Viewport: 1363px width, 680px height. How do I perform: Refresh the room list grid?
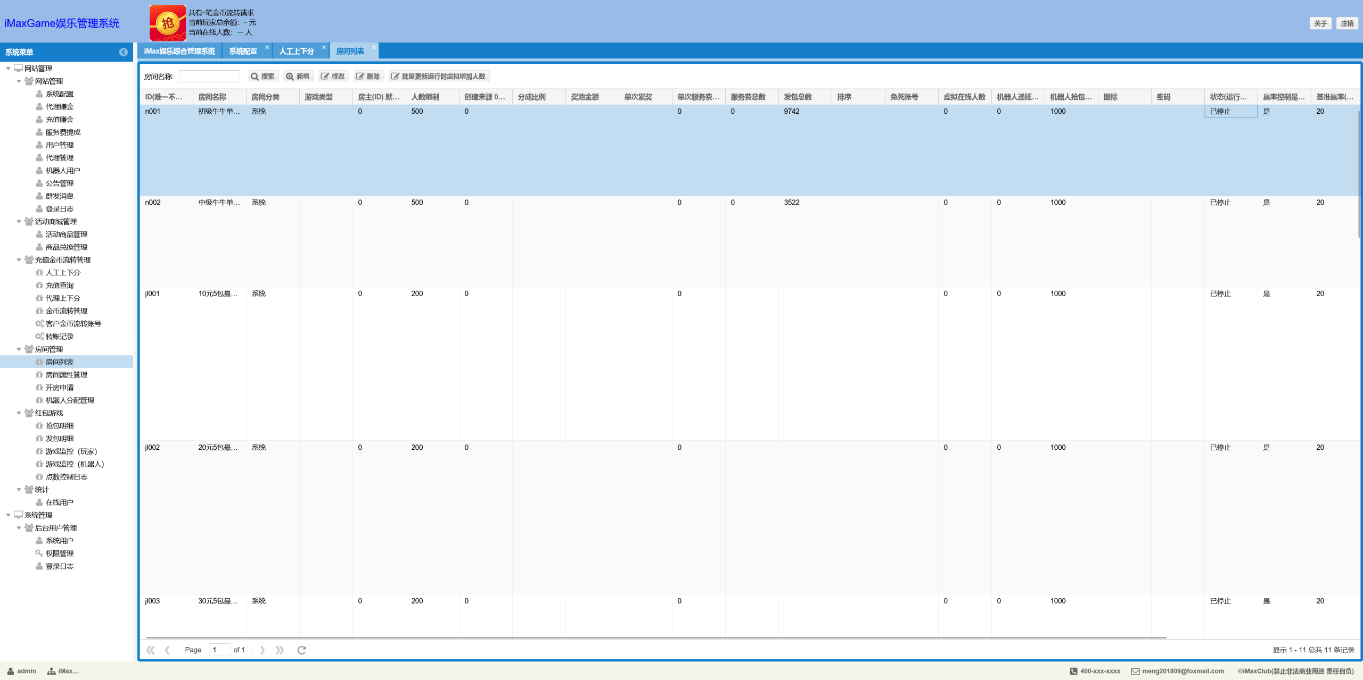(x=301, y=650)
